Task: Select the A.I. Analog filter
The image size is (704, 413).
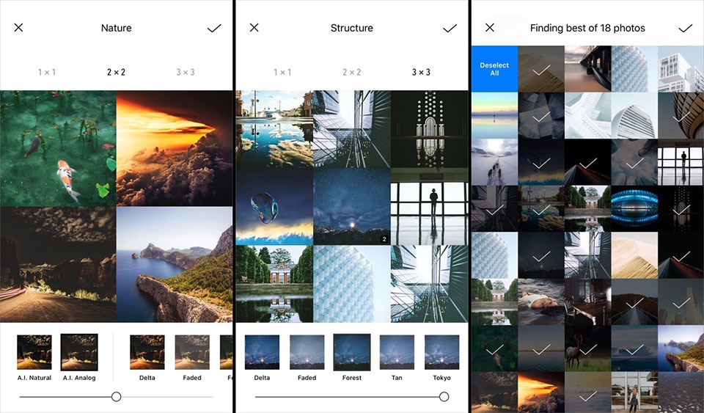Action: tap(79, 358)
